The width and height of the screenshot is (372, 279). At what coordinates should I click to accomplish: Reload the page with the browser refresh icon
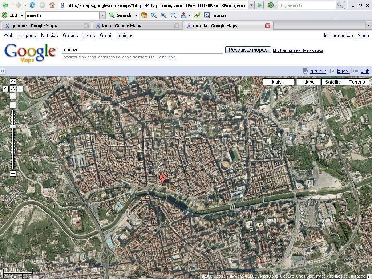(x=33, y=5)
